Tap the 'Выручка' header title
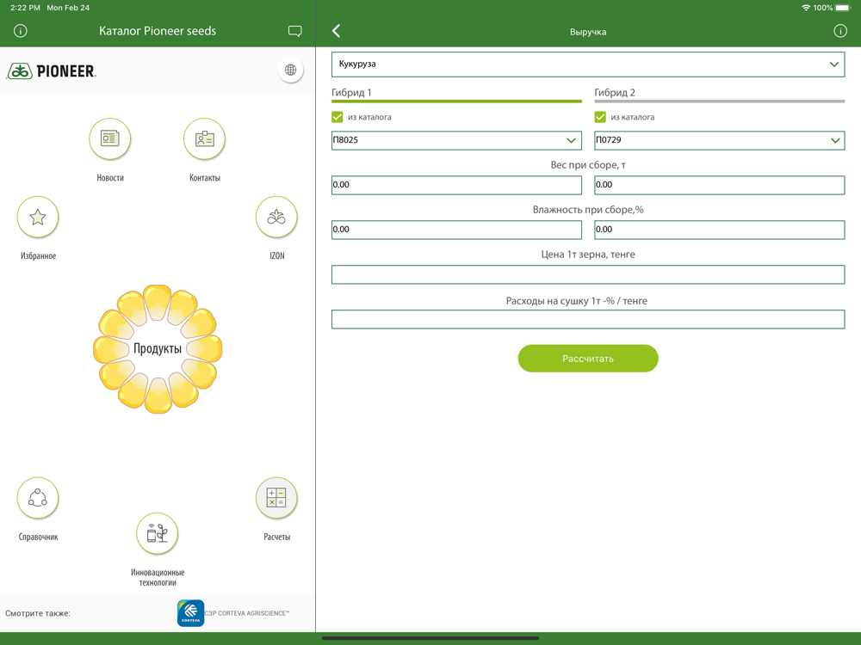This screenshot has height=645, width=861. (x=588, y=32)
